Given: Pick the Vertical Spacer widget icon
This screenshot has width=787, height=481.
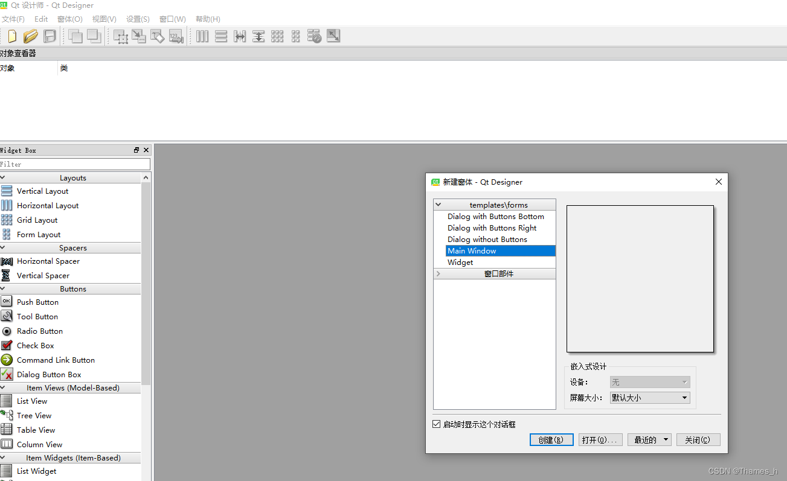Looking at the screenshot, I should [x=7, y=275].
